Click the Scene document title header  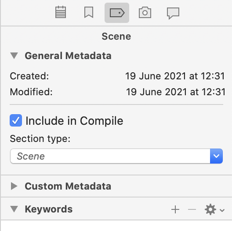click(x=116, y=37)
